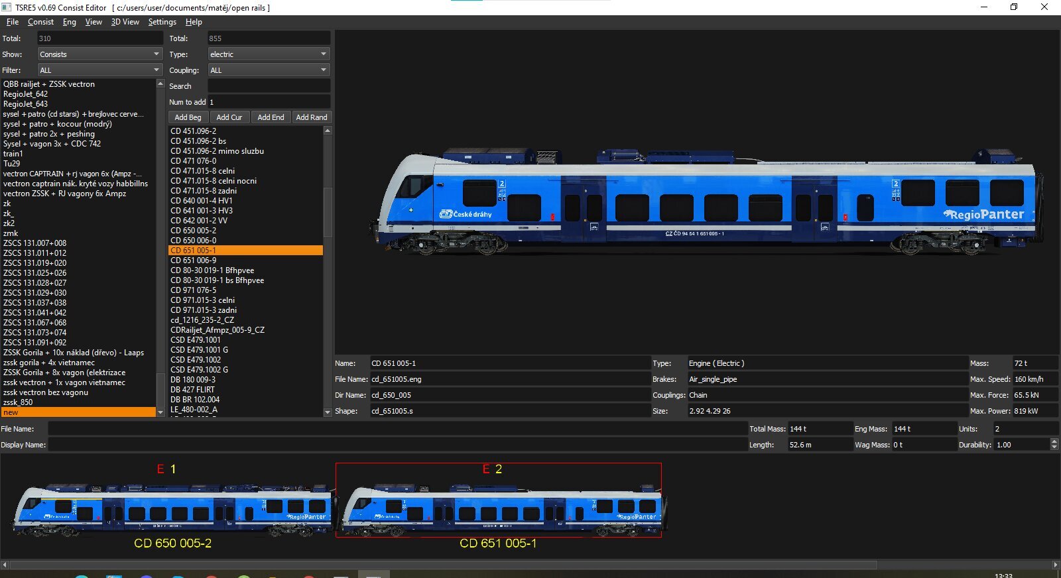Select engine 'CSD E479.1001 G'
Screen dimensions: 1061x578
[246, 350]
